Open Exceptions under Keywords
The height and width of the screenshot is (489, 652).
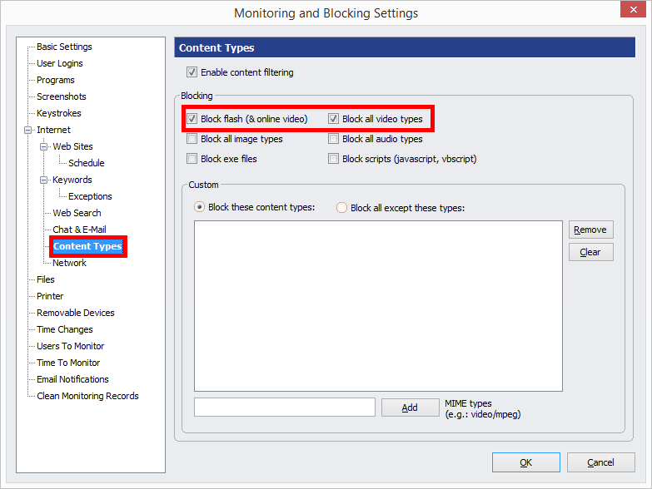(90, 196)
